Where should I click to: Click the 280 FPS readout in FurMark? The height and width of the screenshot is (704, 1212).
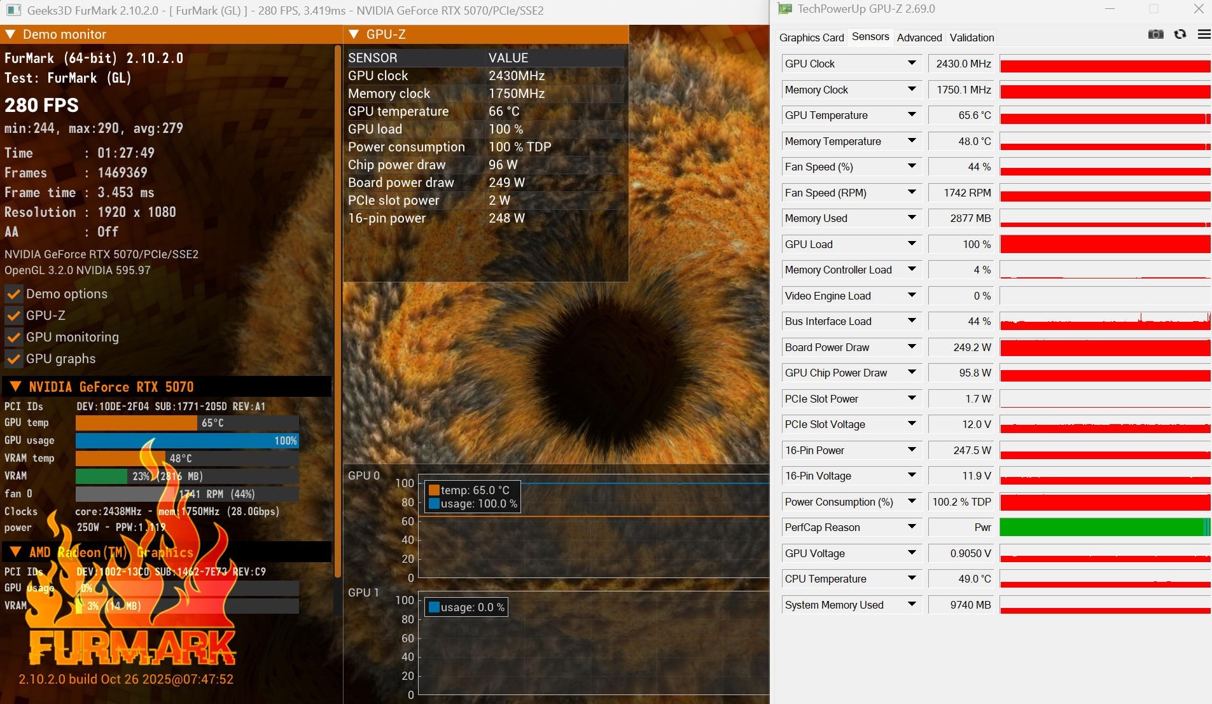click(42, 105)
